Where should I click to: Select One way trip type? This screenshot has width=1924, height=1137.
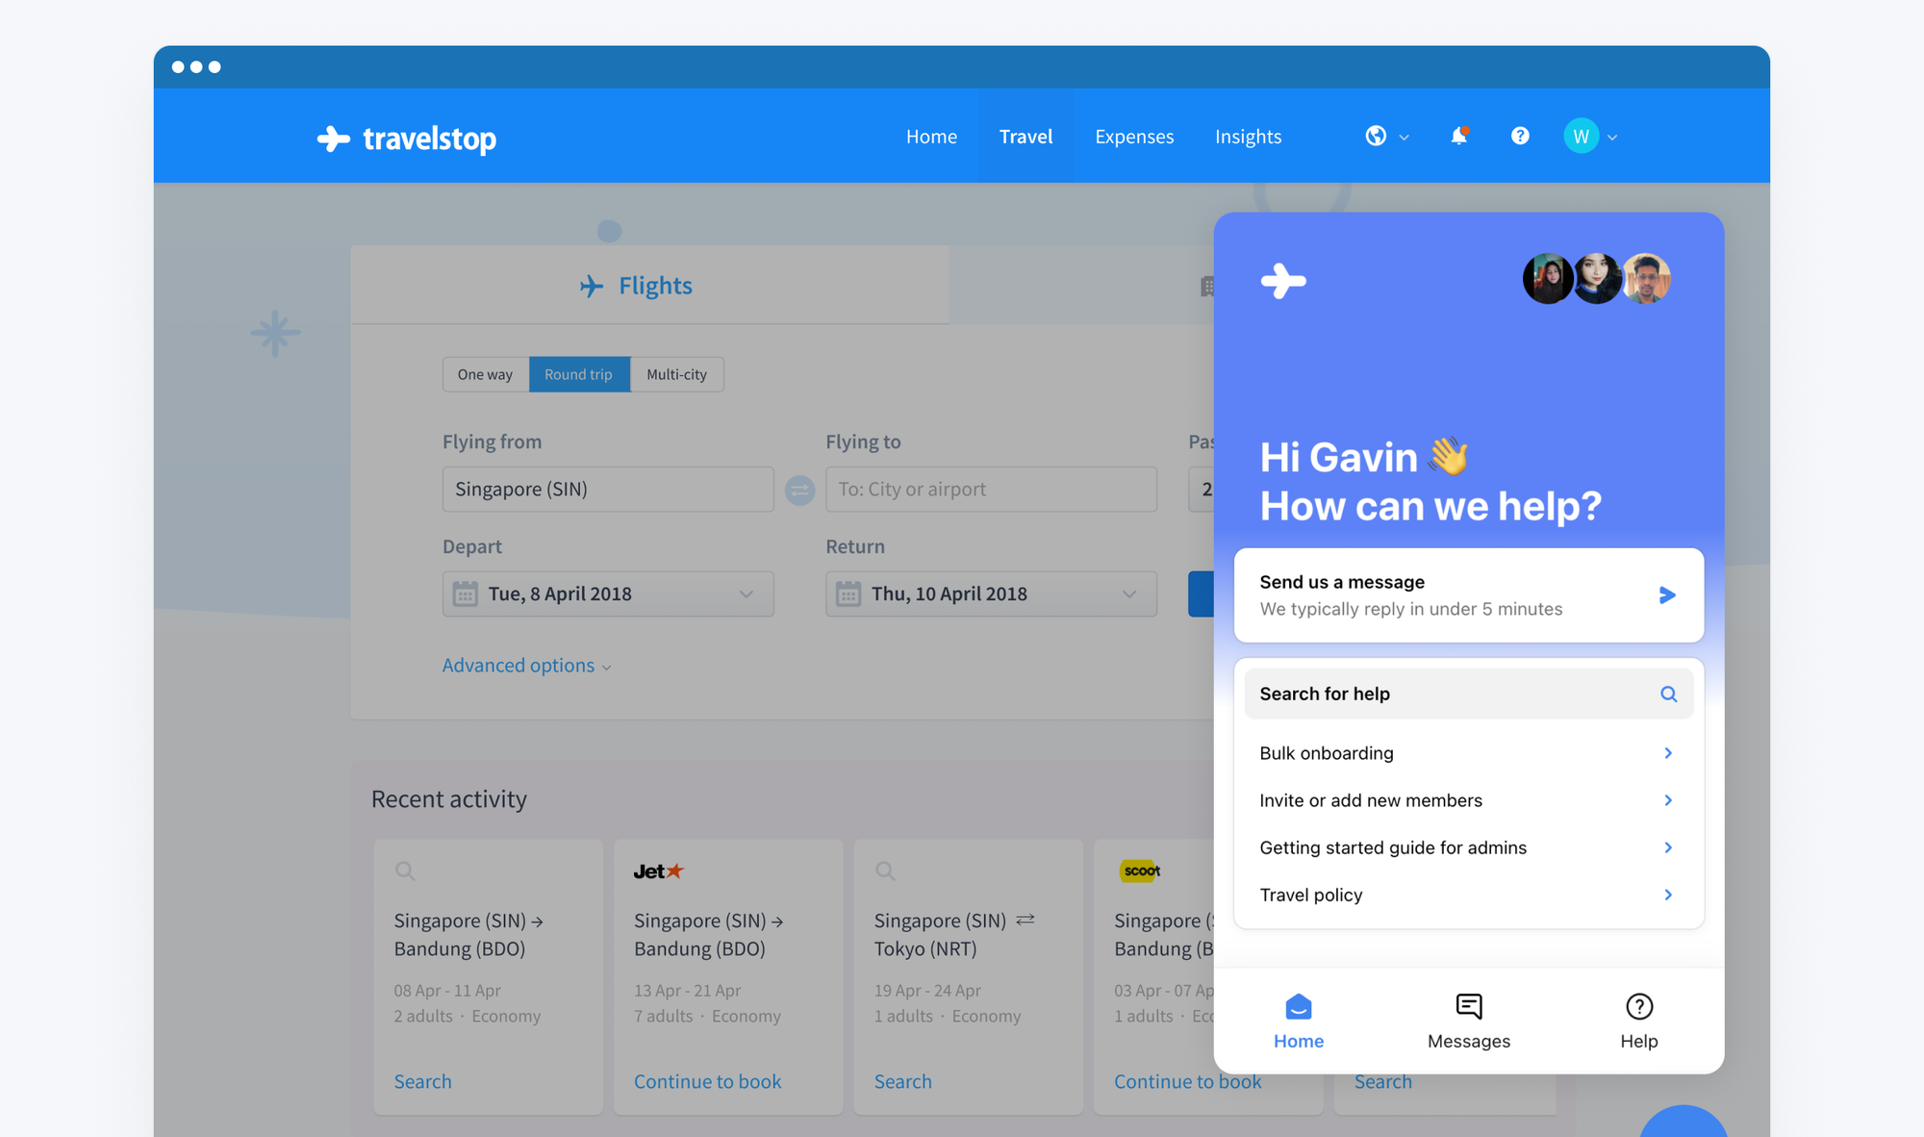click(x=486, y=374)
